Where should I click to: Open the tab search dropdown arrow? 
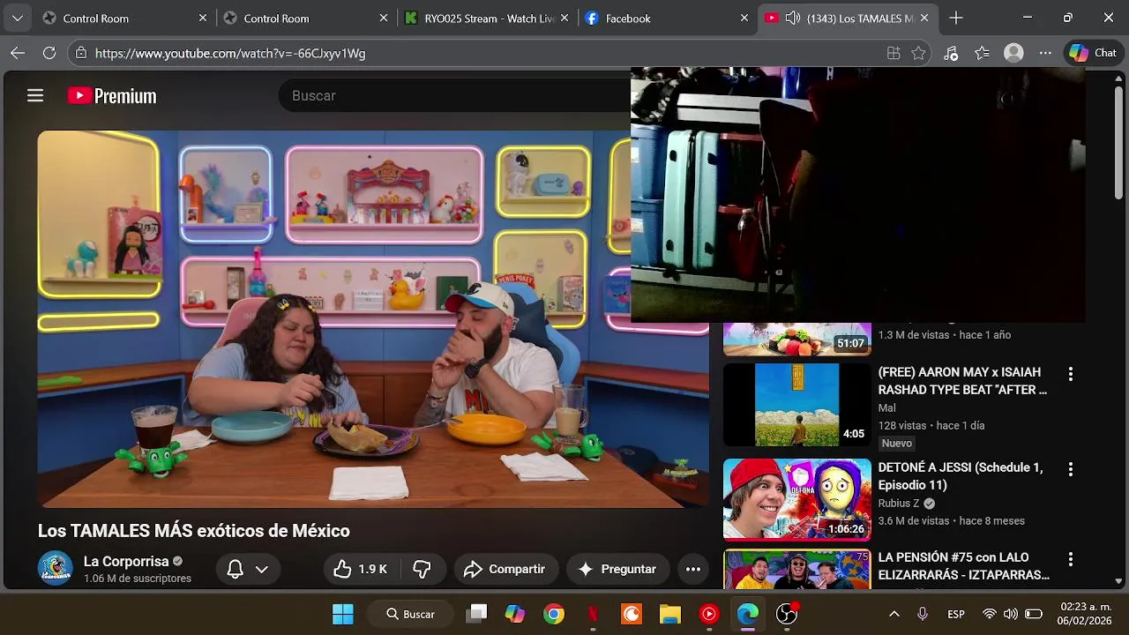pyautogui.click(x=18, y=18)
